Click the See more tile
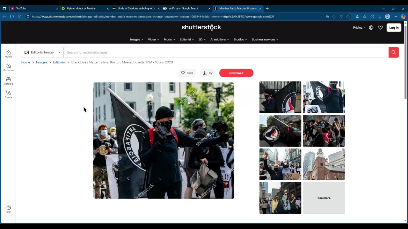 point(324,198)
